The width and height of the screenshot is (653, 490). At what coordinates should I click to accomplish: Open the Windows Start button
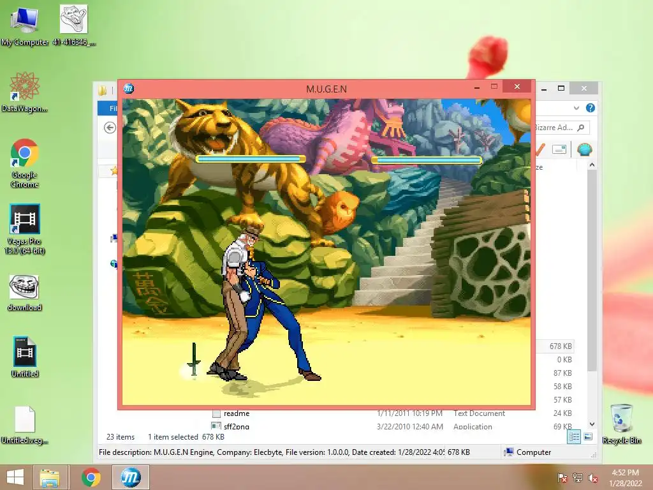click(15, 477)
